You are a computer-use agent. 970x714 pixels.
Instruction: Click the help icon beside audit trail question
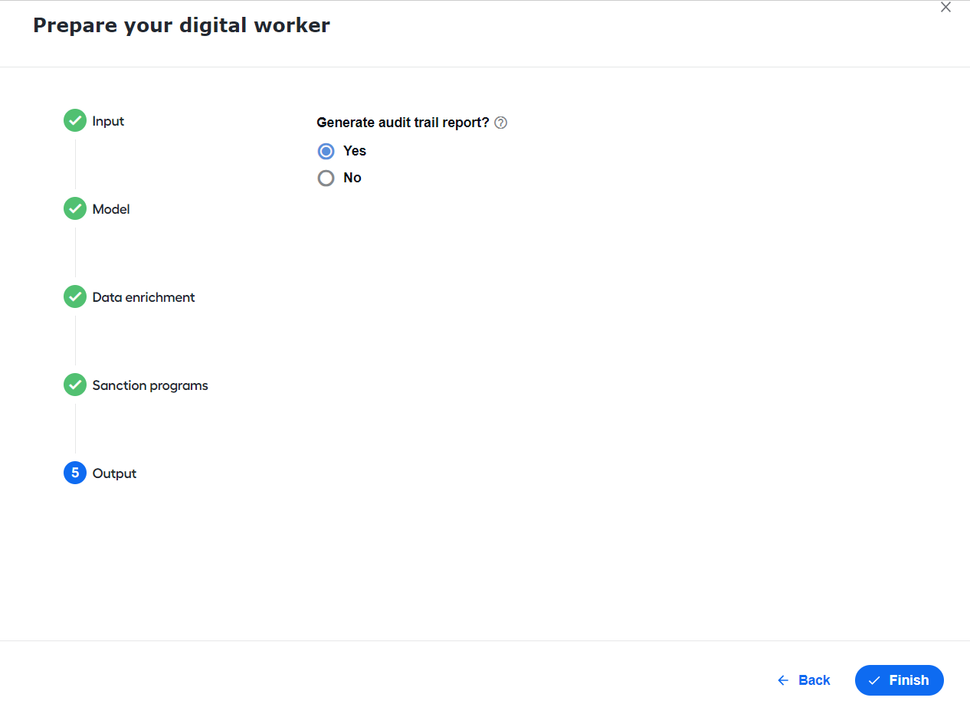[x=501, y=123]
